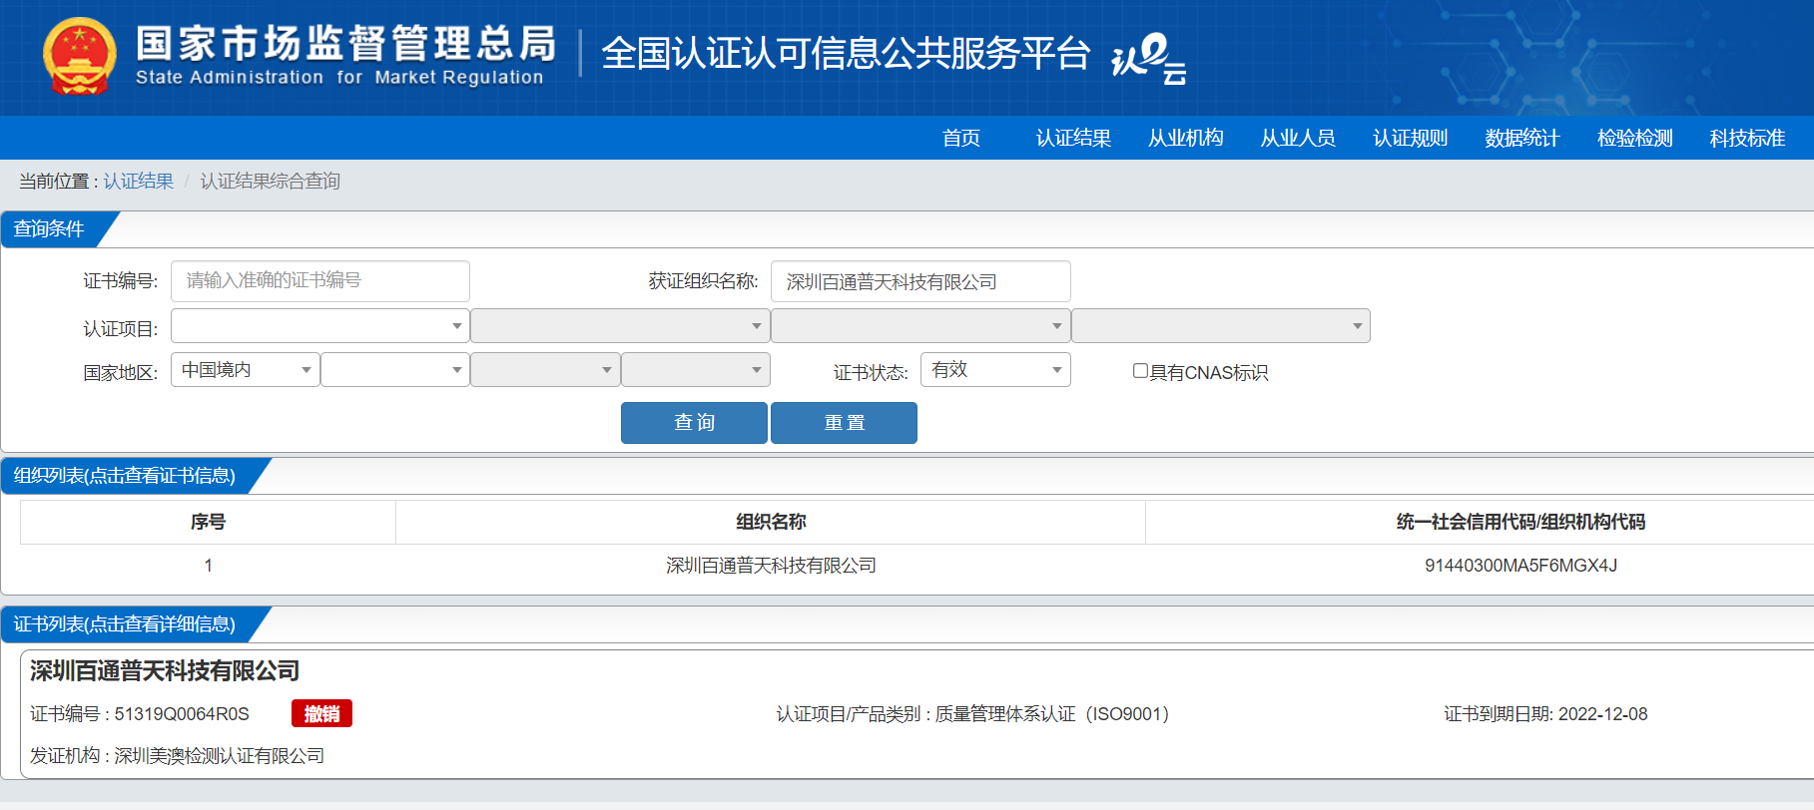
Task: Expand the 证书状态 dropdown showing 有效
Action: tap(995, 369)
